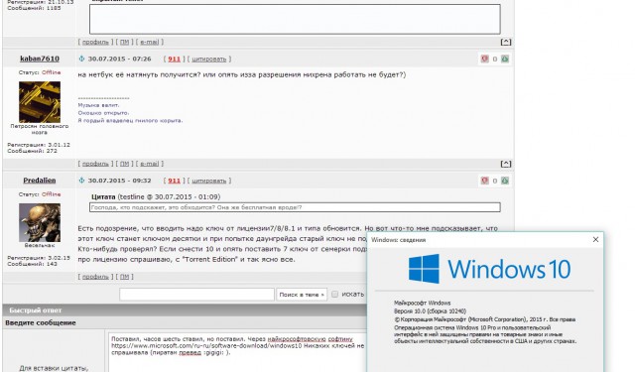Screen dimensions: 635x372
Task: Upvote Predalien's post with green icon
Action: (x=505, y=181)
